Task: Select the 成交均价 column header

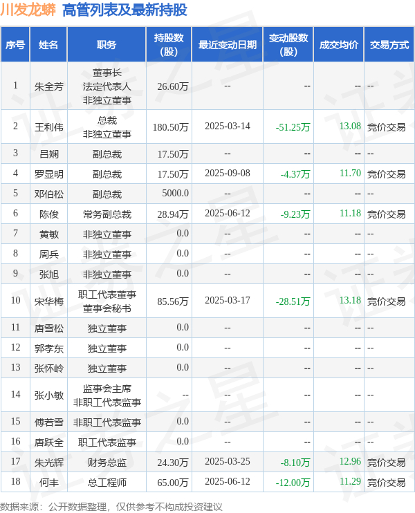Action: (339, 45)
